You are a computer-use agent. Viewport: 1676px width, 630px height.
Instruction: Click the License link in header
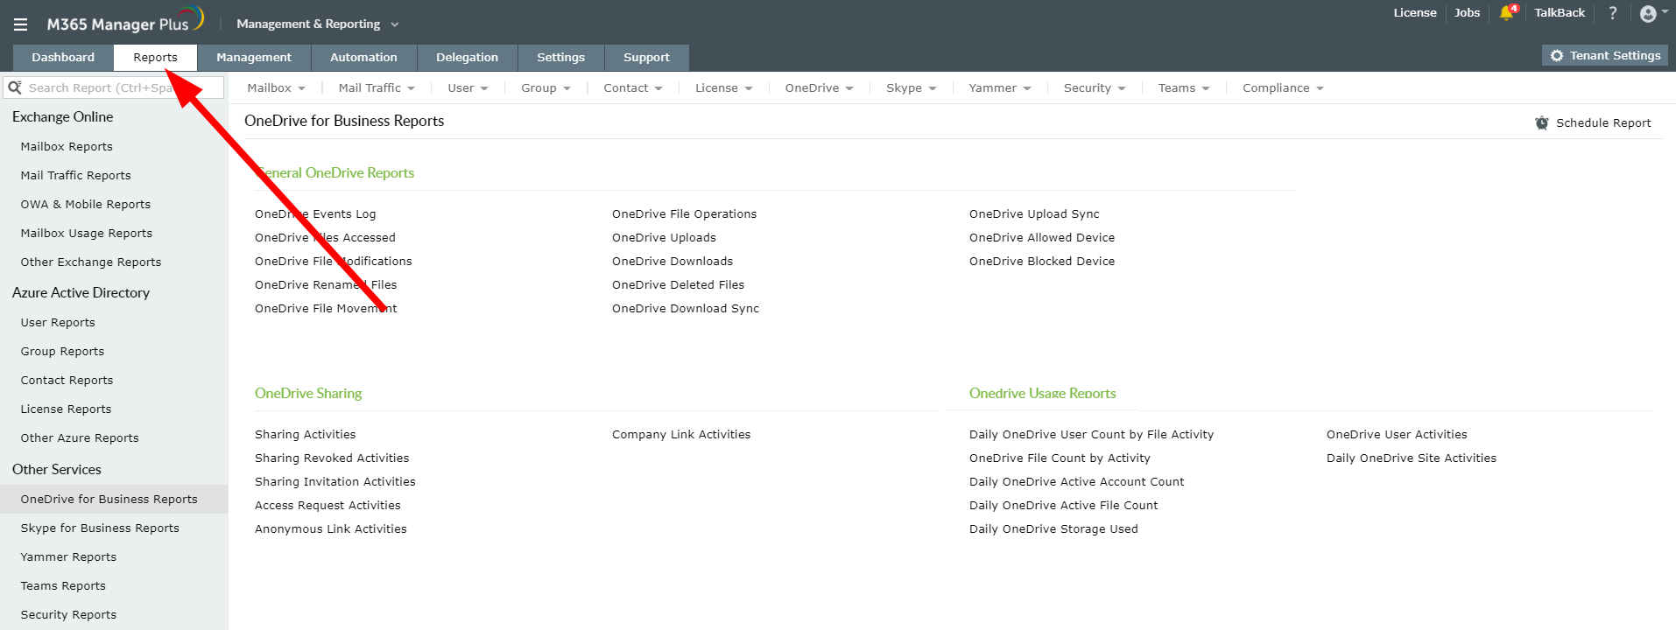[x=1415, y=12]
